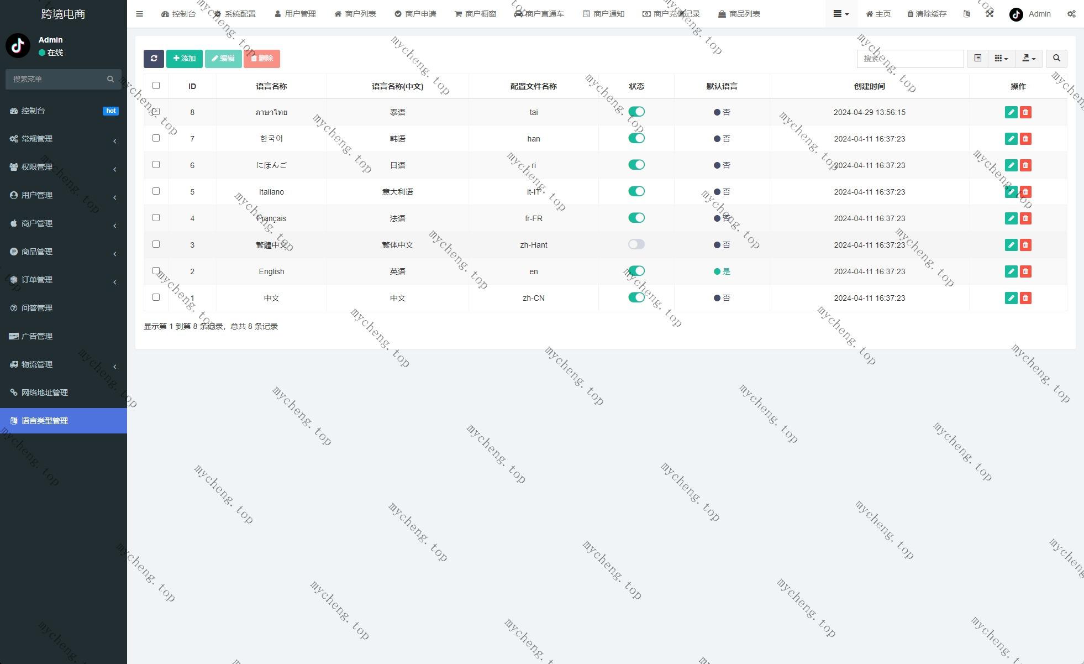1084x664 pixels.
Task: Click the 搜索菜单 sidebar search field
Action: [x=56, y=79]
